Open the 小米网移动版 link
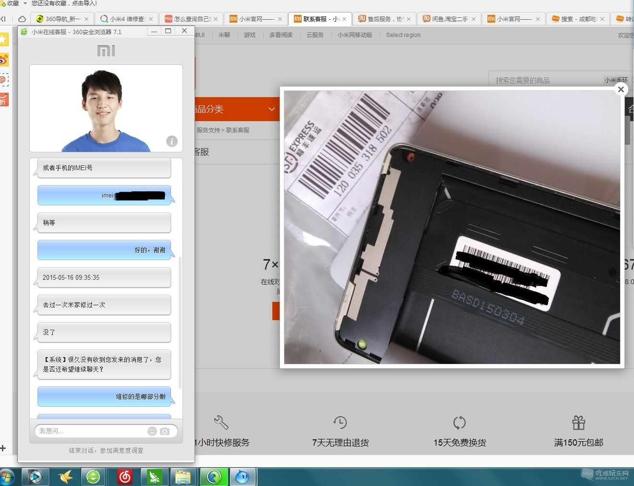The height and width of the screenshot is (486, 634). pyautogui.click(x=355, y=35)
